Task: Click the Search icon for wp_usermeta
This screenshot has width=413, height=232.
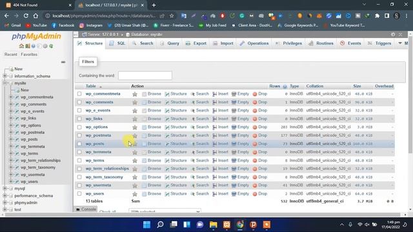Action: pos(192,186)
